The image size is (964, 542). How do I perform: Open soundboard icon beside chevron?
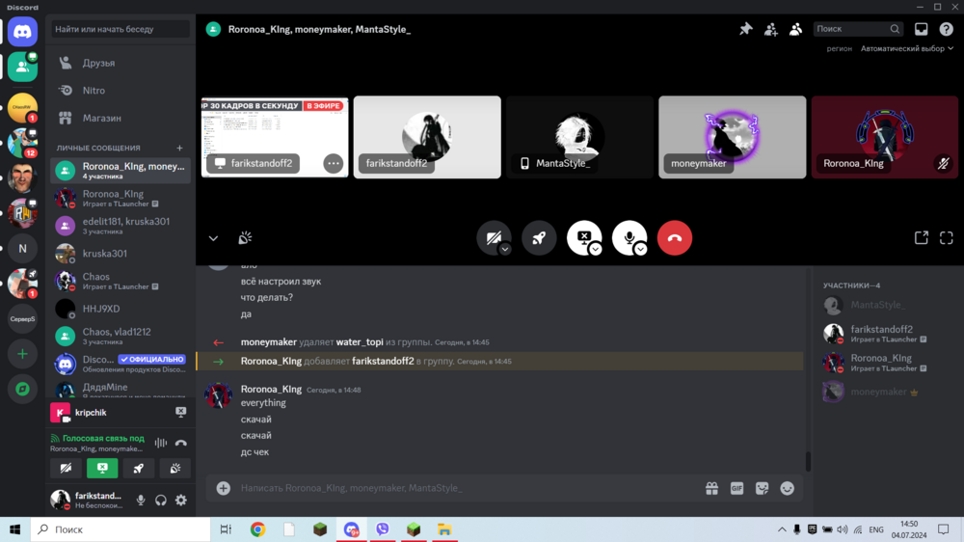(x=245, y=238)
